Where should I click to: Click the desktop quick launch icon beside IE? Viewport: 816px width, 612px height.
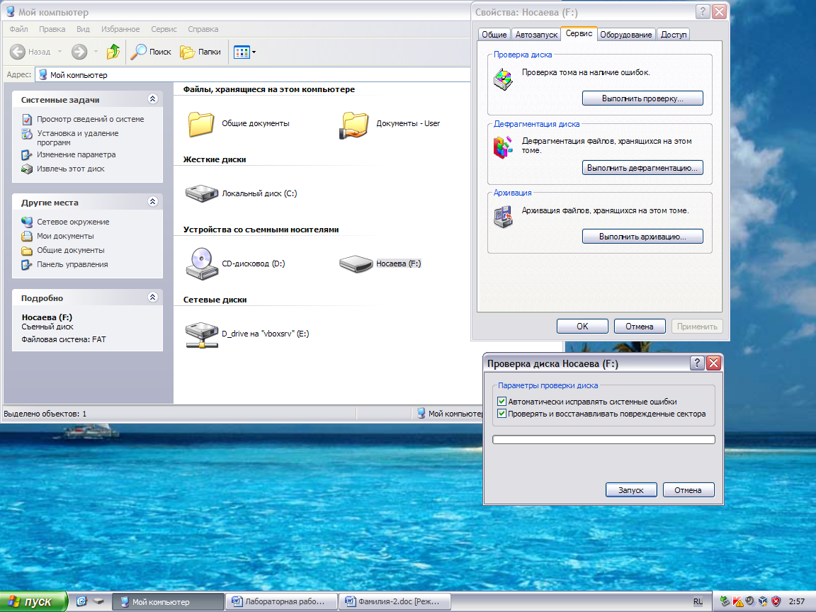tap(98, 601)
